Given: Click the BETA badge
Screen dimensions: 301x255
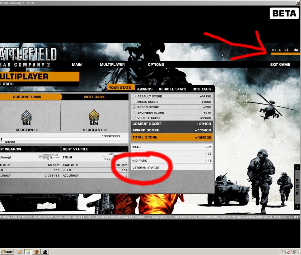Looking at the screenshot, I should pyautogui.click(x=284, y=13).
